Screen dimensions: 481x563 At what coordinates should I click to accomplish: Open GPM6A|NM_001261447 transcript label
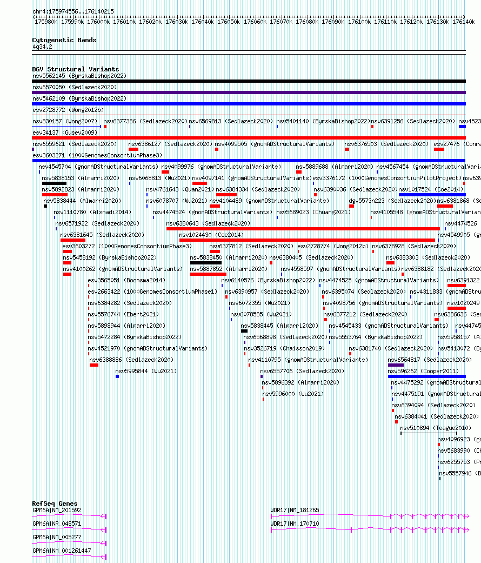coord(62,551)
